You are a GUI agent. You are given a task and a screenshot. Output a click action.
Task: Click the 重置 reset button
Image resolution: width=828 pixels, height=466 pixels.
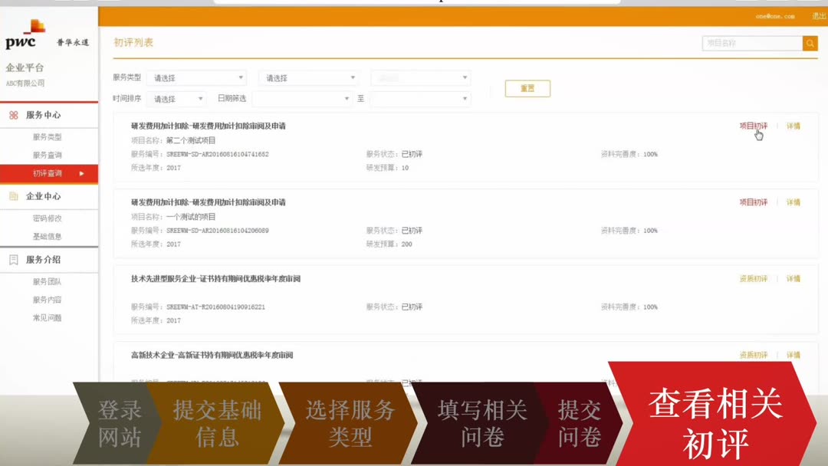pyautogui.click(x=527, y=88)
